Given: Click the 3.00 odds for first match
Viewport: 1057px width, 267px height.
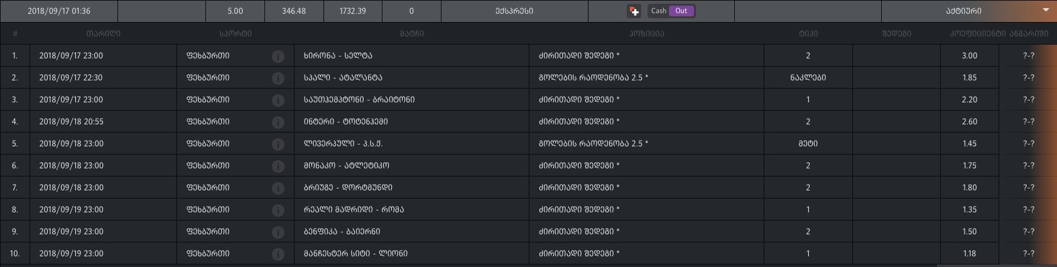Looking at the screenshot, I should coord(969,56).
